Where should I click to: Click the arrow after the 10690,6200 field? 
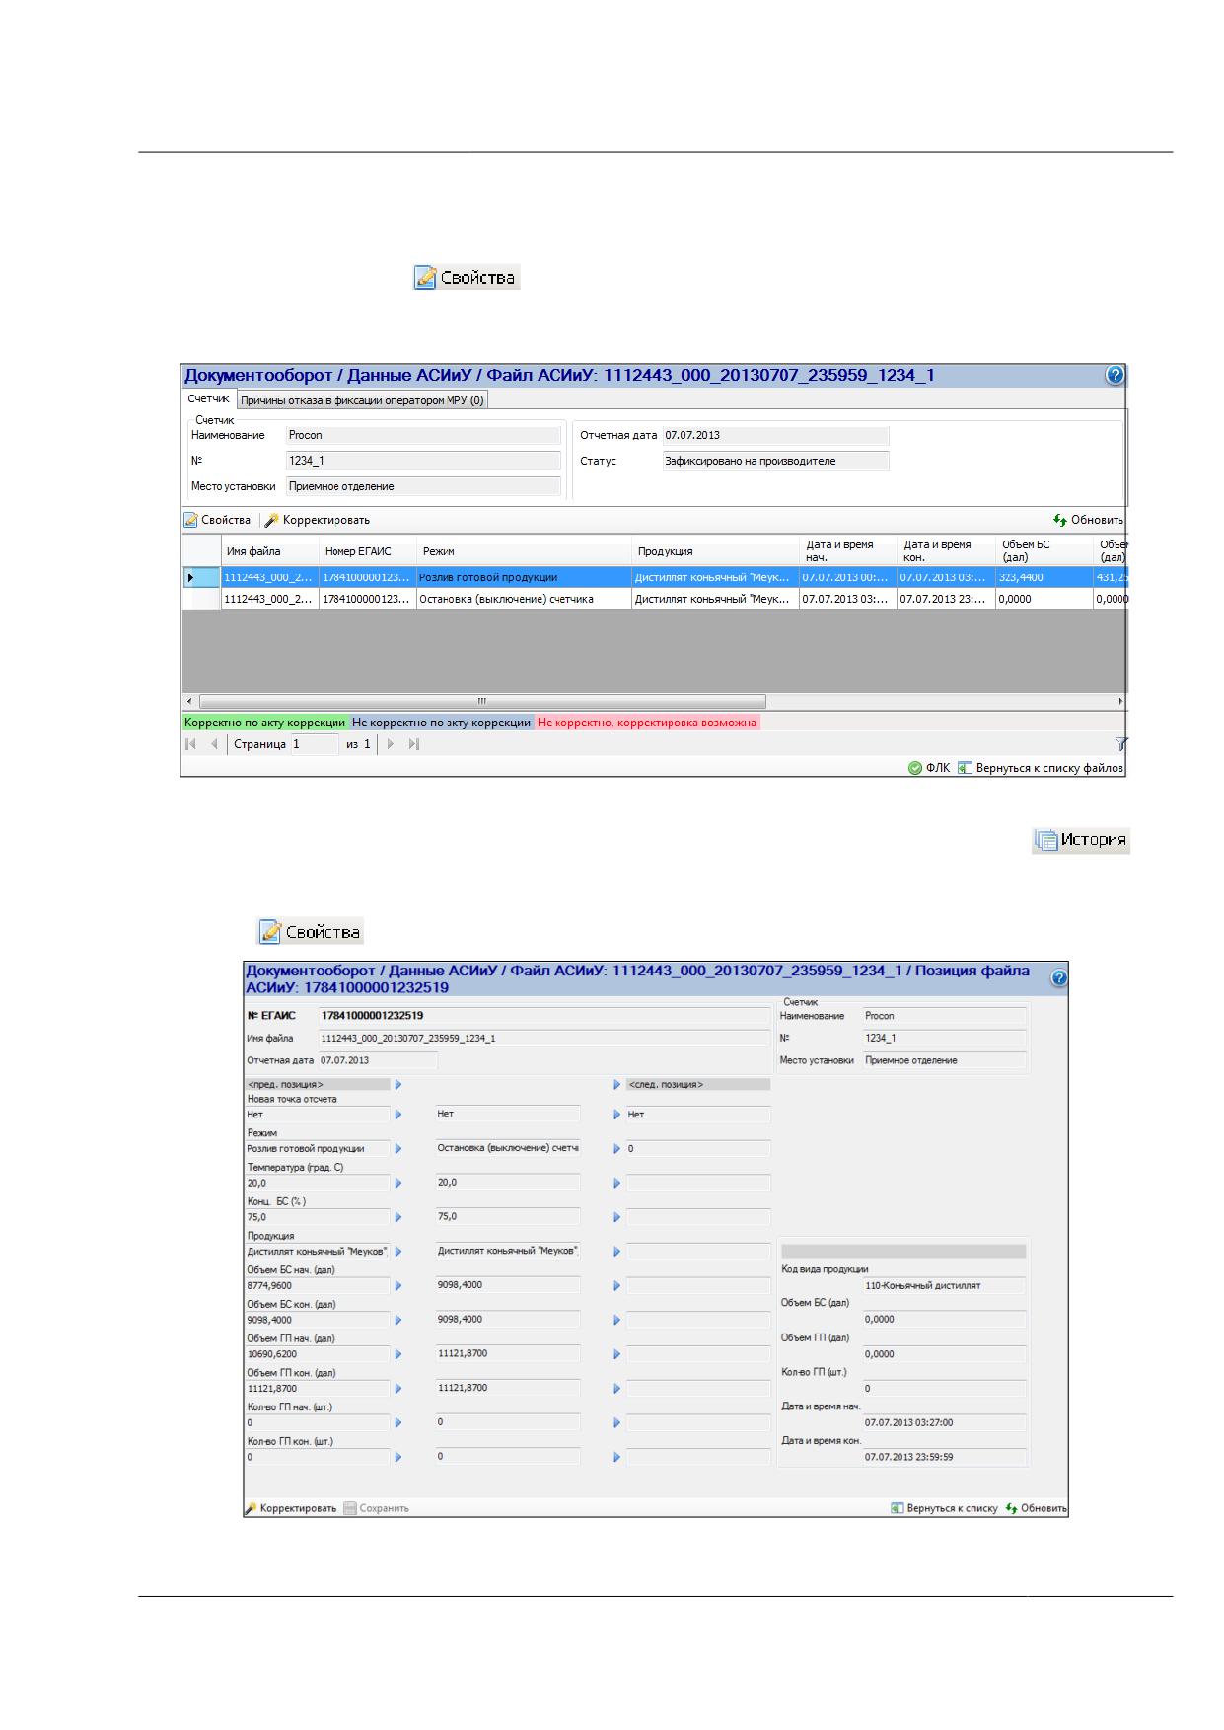click(x=398, y=1354)
